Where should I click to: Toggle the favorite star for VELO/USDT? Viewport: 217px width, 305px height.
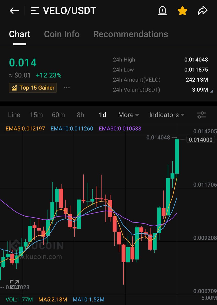[x=182, y=11]
